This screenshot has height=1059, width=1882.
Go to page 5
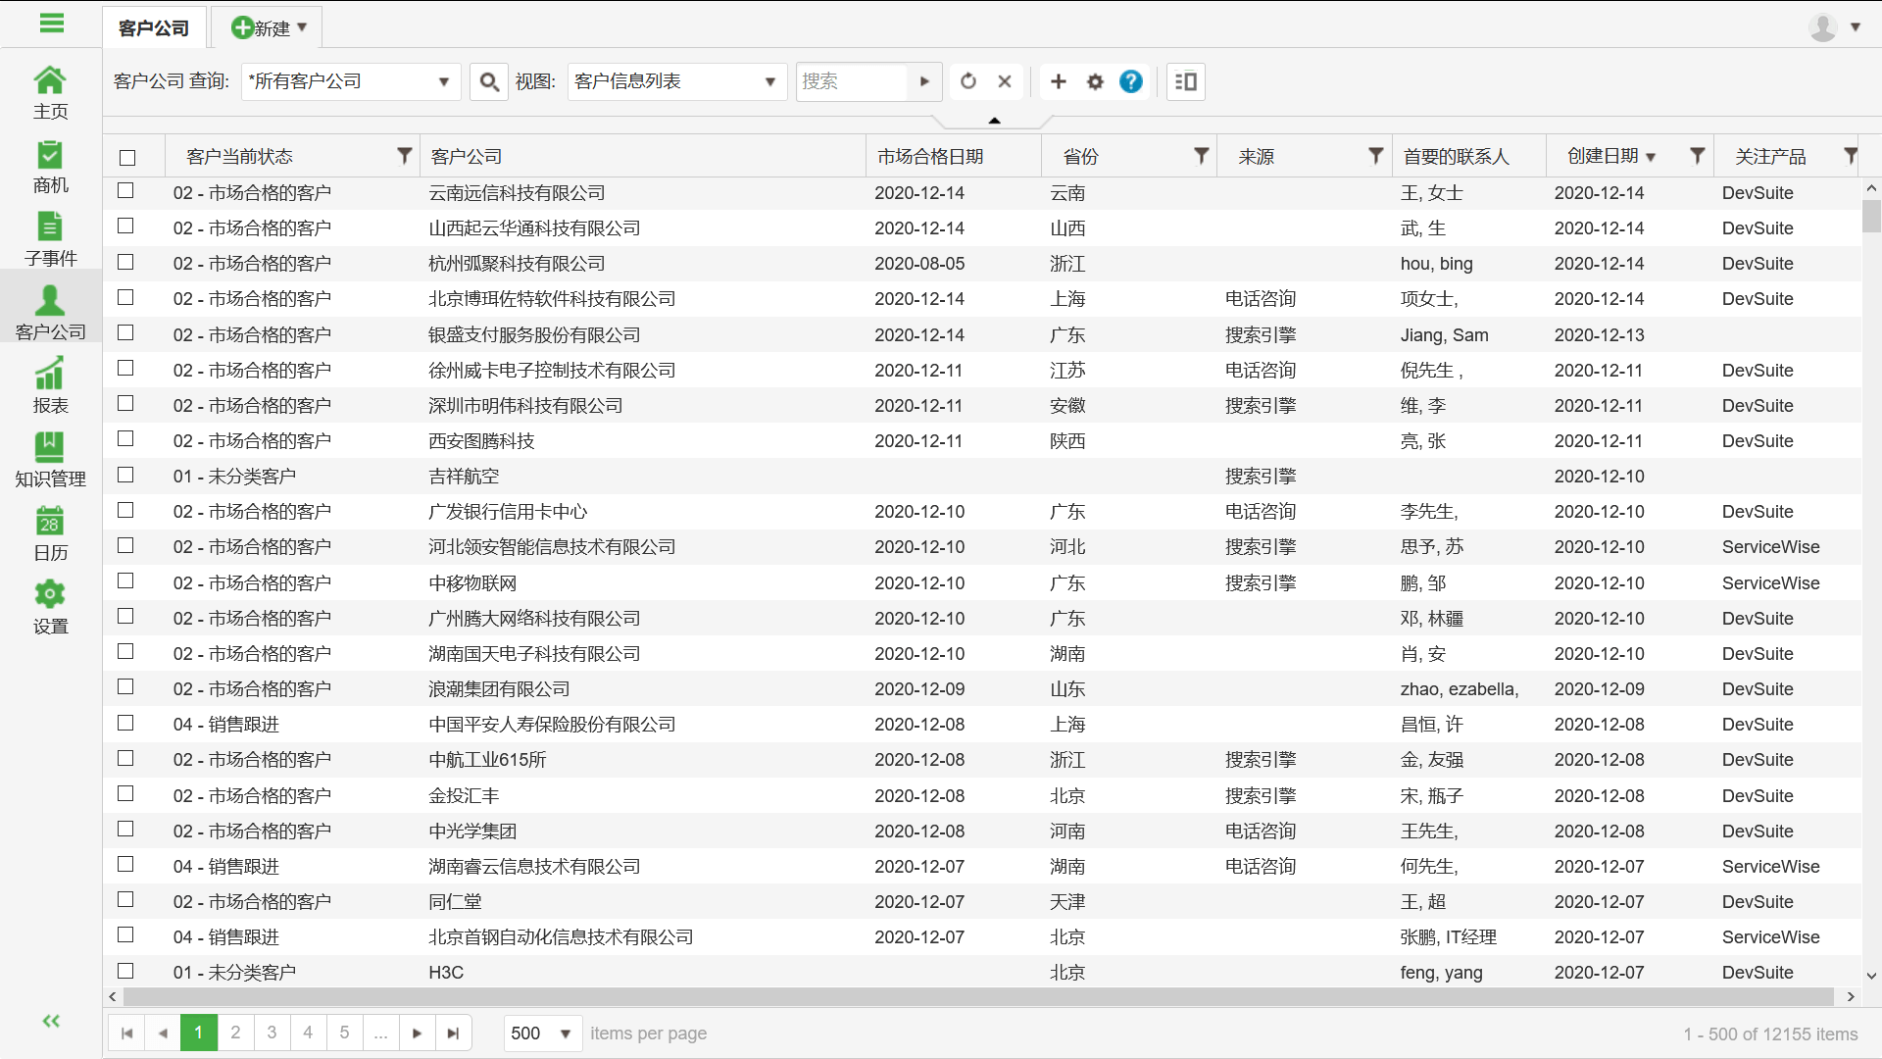pos(344,1033)
